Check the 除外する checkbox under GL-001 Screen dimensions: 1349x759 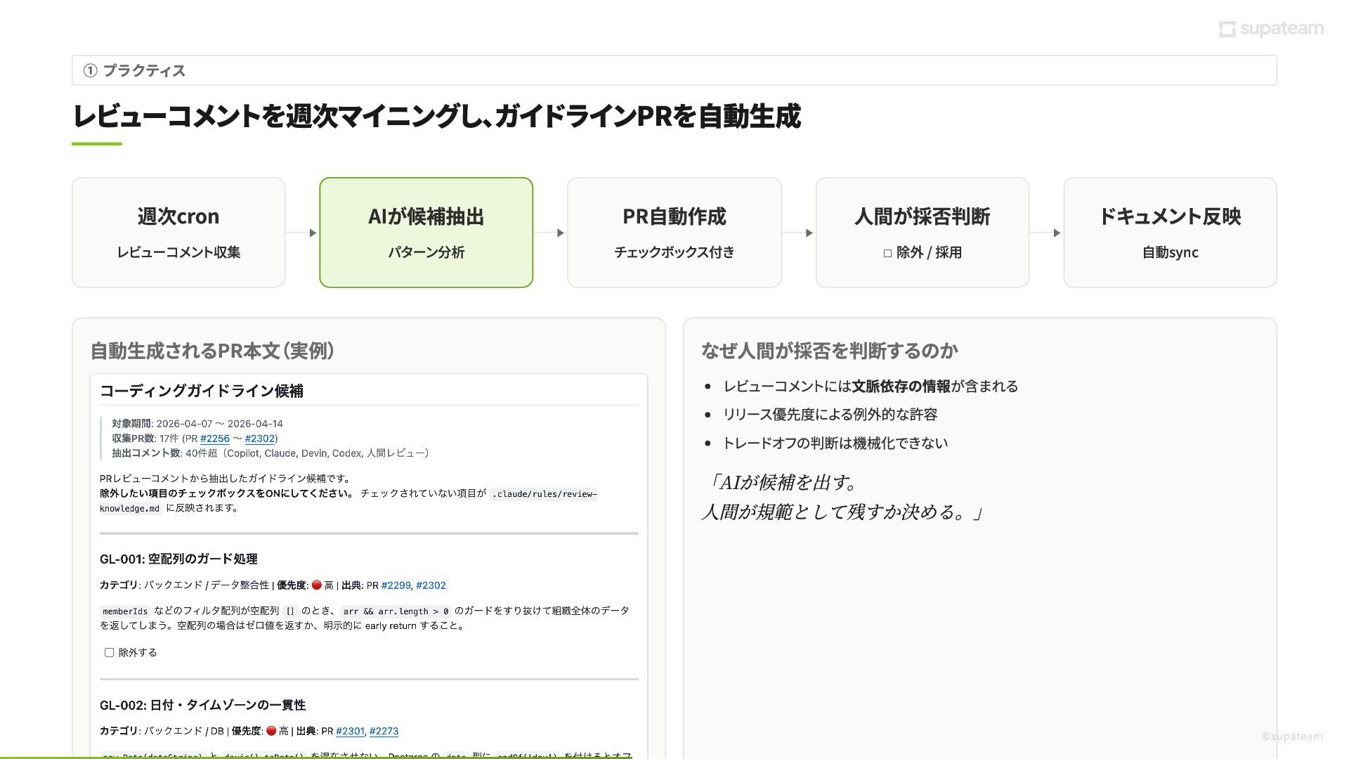(110, 652)
